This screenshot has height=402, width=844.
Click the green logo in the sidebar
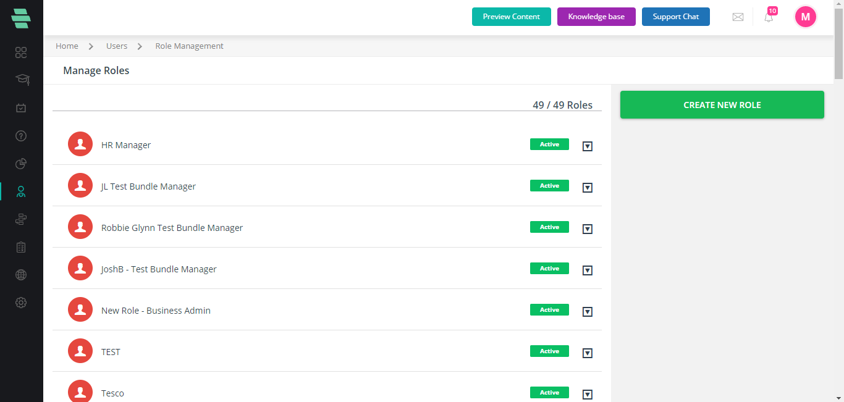[21, 18]
